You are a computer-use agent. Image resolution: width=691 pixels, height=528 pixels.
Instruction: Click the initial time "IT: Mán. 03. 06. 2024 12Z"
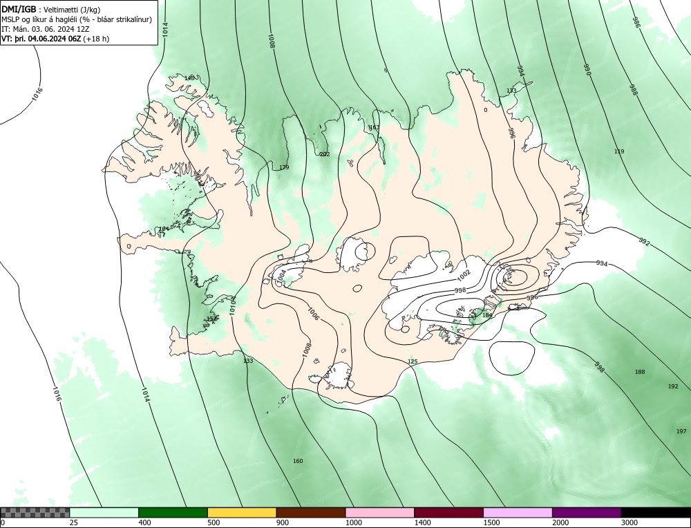click(x=46, y=29)
